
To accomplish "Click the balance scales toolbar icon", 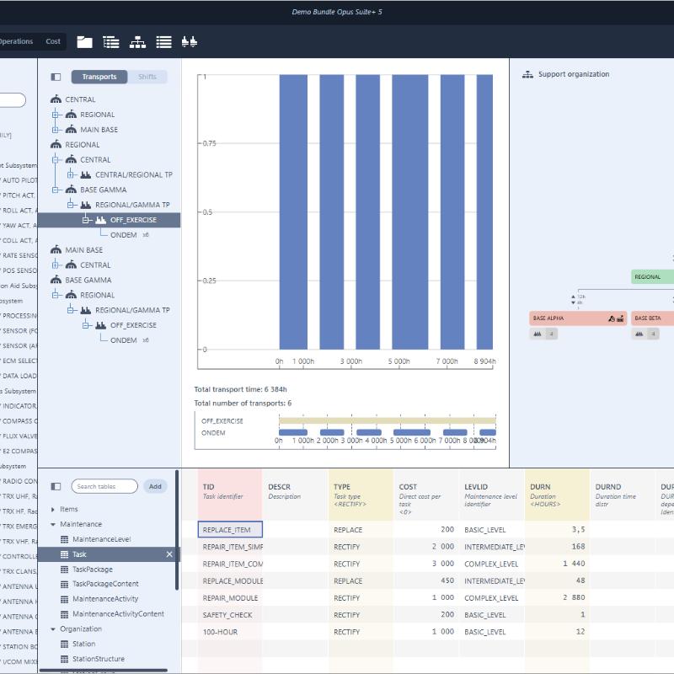I will (x=189, y=41).
